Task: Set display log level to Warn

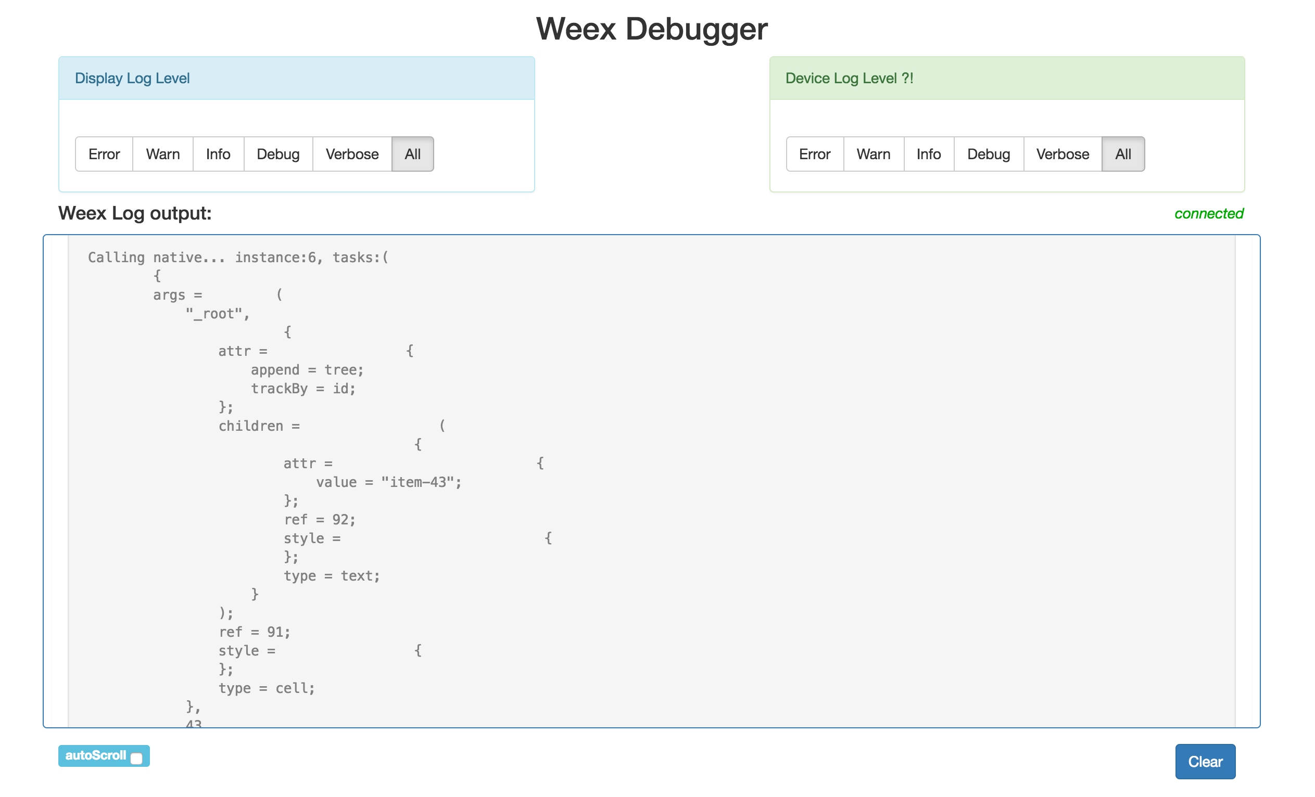Action: coord(164,155)
